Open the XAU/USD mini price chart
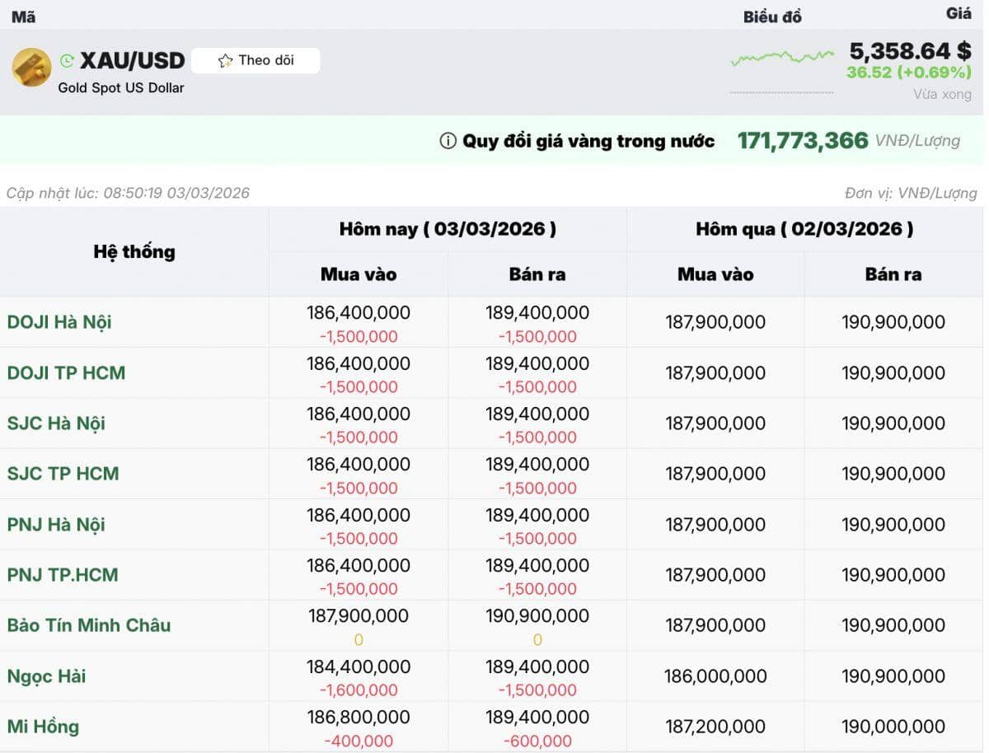Screen dimensions: 989x753 tap(782, 58)
